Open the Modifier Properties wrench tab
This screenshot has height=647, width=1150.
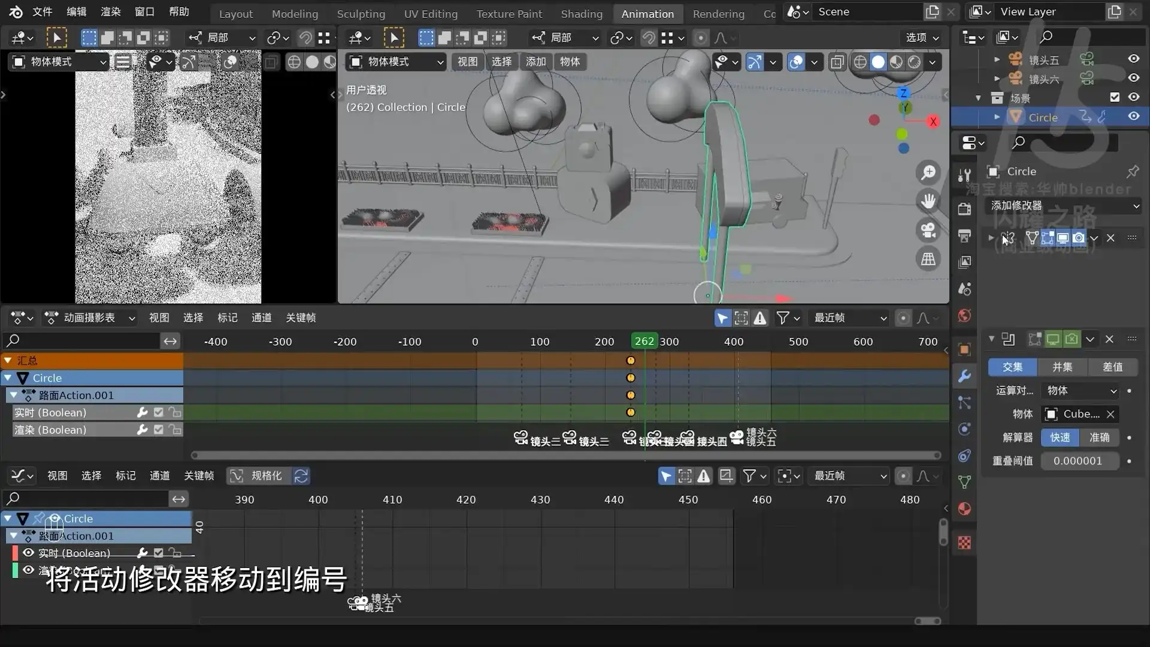pos(964,376)
